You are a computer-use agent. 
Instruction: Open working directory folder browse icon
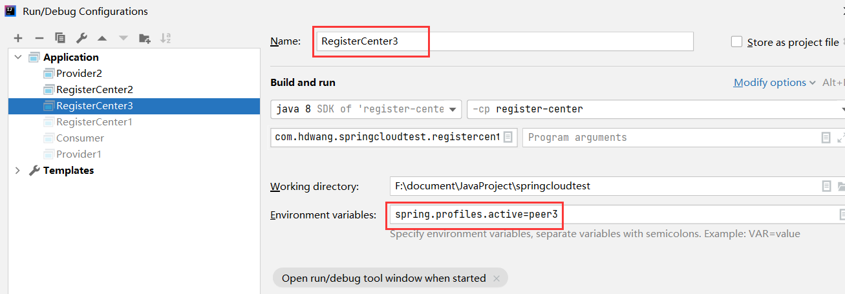pyautogui.click(x=841, y=186)
